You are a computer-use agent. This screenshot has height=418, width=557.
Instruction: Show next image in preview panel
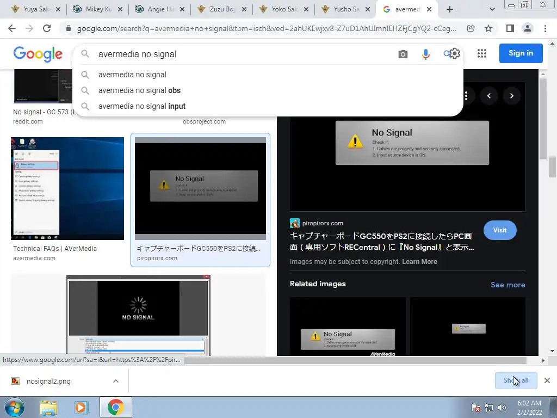pyautogui.click(x=511, y=96)
